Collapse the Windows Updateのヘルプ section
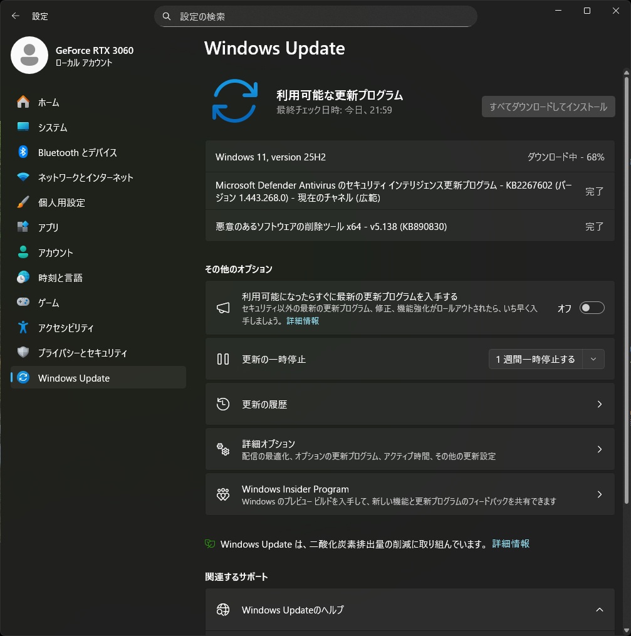Screen dimensions: 631x636 click(600, 610)
